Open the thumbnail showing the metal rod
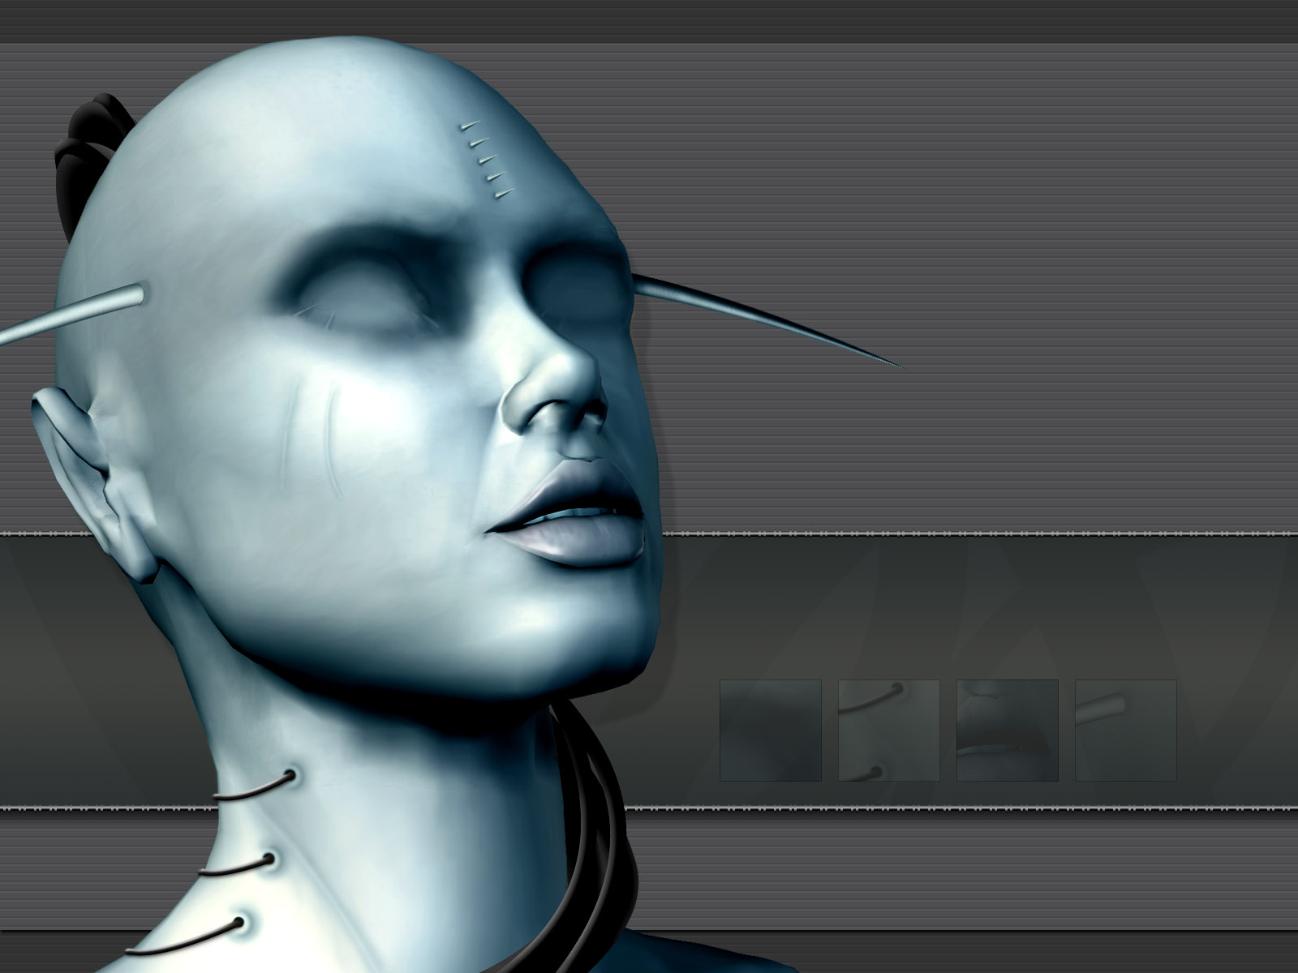Screen dimensions: 1298x973 click(x=1125, y=730)
